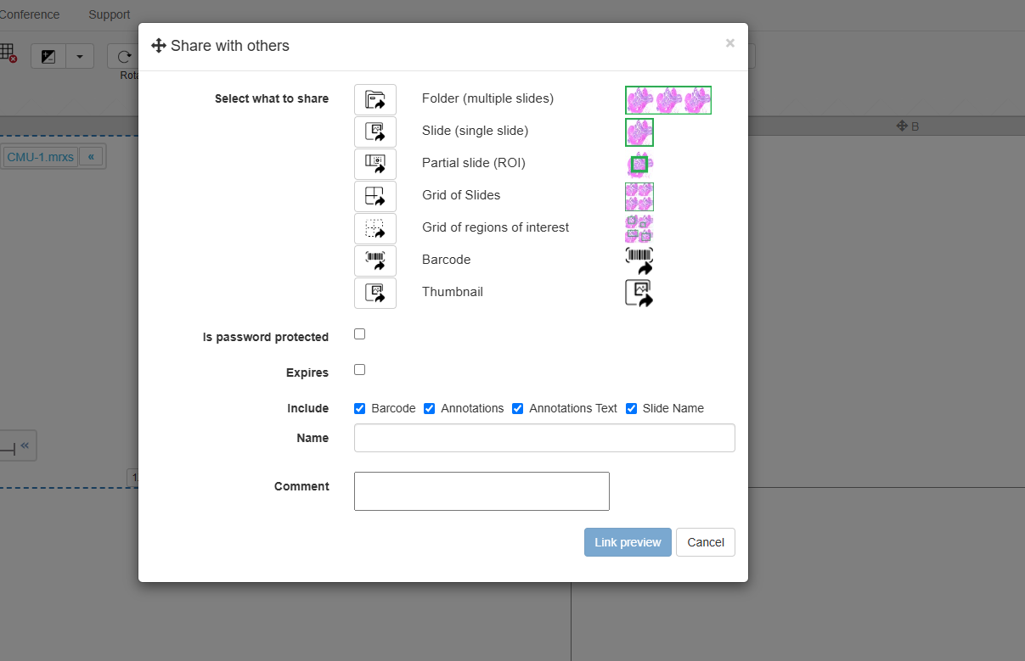Disable the Barcode include checkbox
Image resolution: width=1025 pixels, height=661 pixels.
tap(360, 408)
